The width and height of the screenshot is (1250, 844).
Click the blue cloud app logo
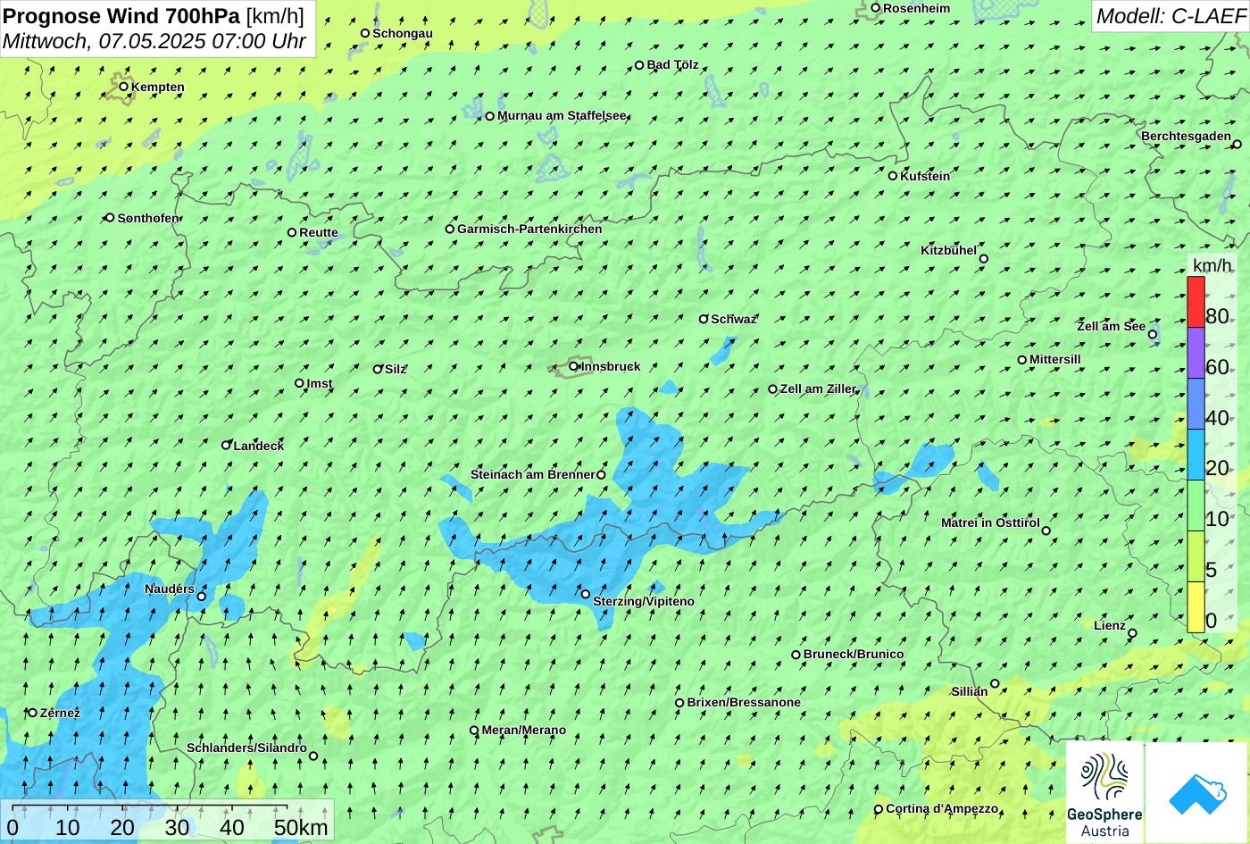click(x=1196, y=792)
